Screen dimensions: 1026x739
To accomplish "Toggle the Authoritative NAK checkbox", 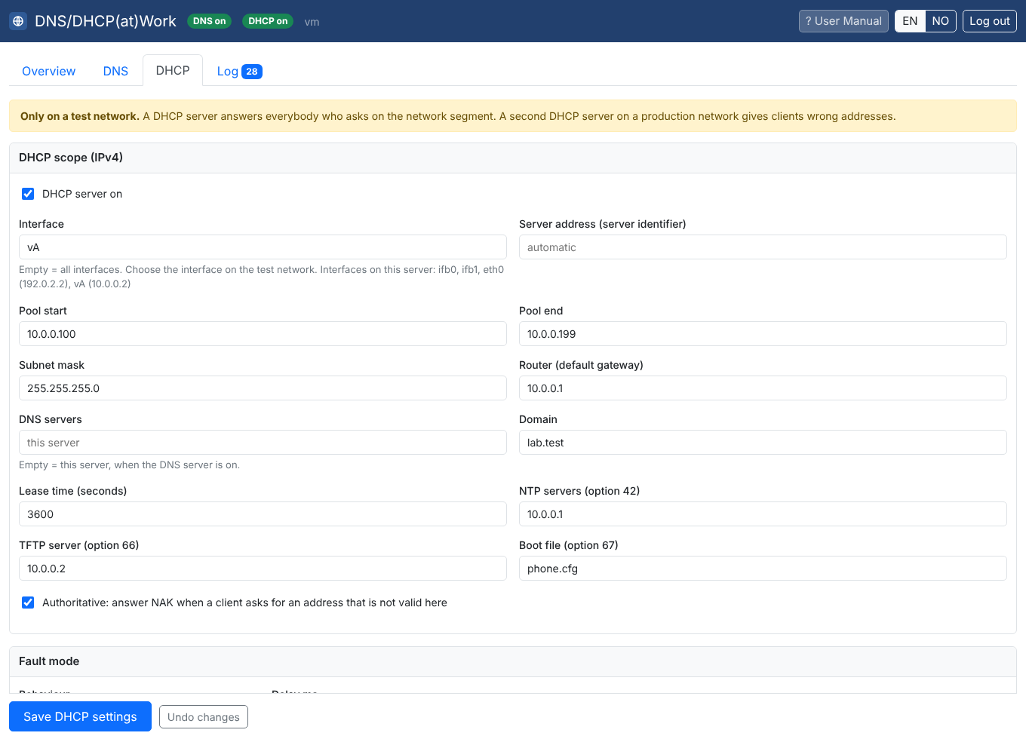I will 28,603.
